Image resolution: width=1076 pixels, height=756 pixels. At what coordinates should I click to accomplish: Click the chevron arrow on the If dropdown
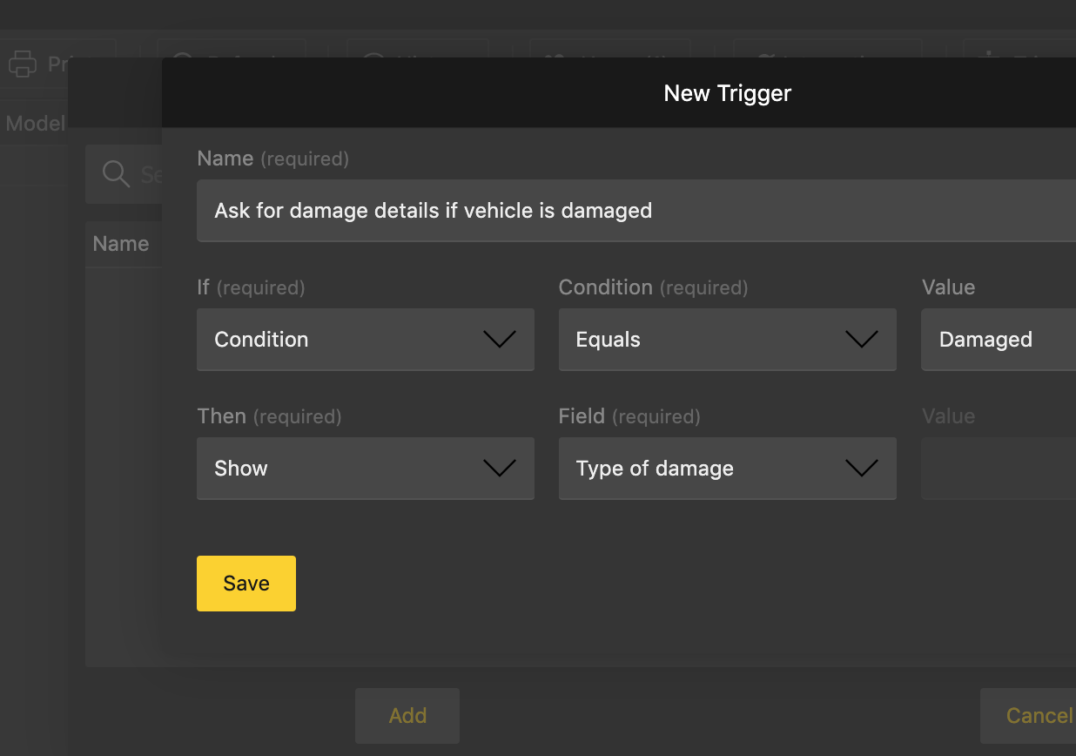(x=499, y=340)
